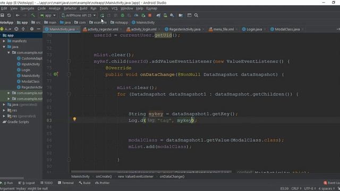Click the src breadcrumb in navigation bar
Viewport: 340px width, 191px height.
coord(36,22)
